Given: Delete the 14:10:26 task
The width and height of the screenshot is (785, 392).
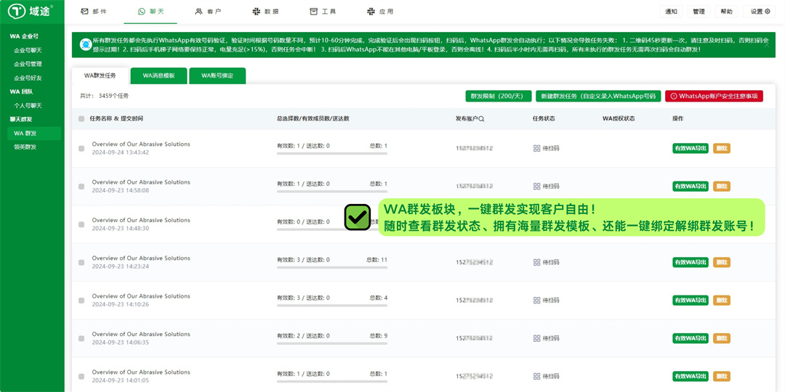Looking at the screenshot, I should click(x=722, y=300).
